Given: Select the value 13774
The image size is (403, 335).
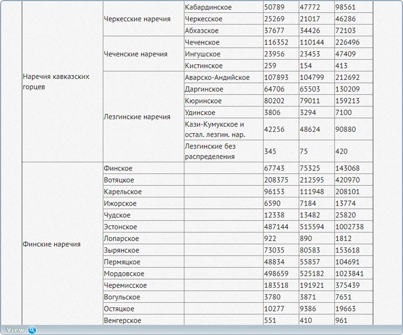Looking at the screenshot, I should tap(345, 203).
